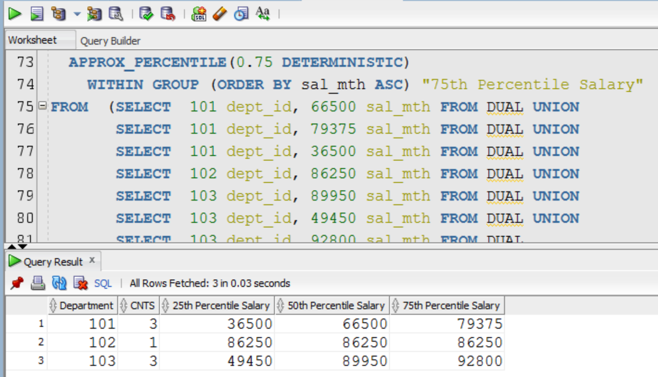The height and width of the screenshot is (377, 658).
Task: Click WITHIN GROUP on line 74
Action: (143, 85)
